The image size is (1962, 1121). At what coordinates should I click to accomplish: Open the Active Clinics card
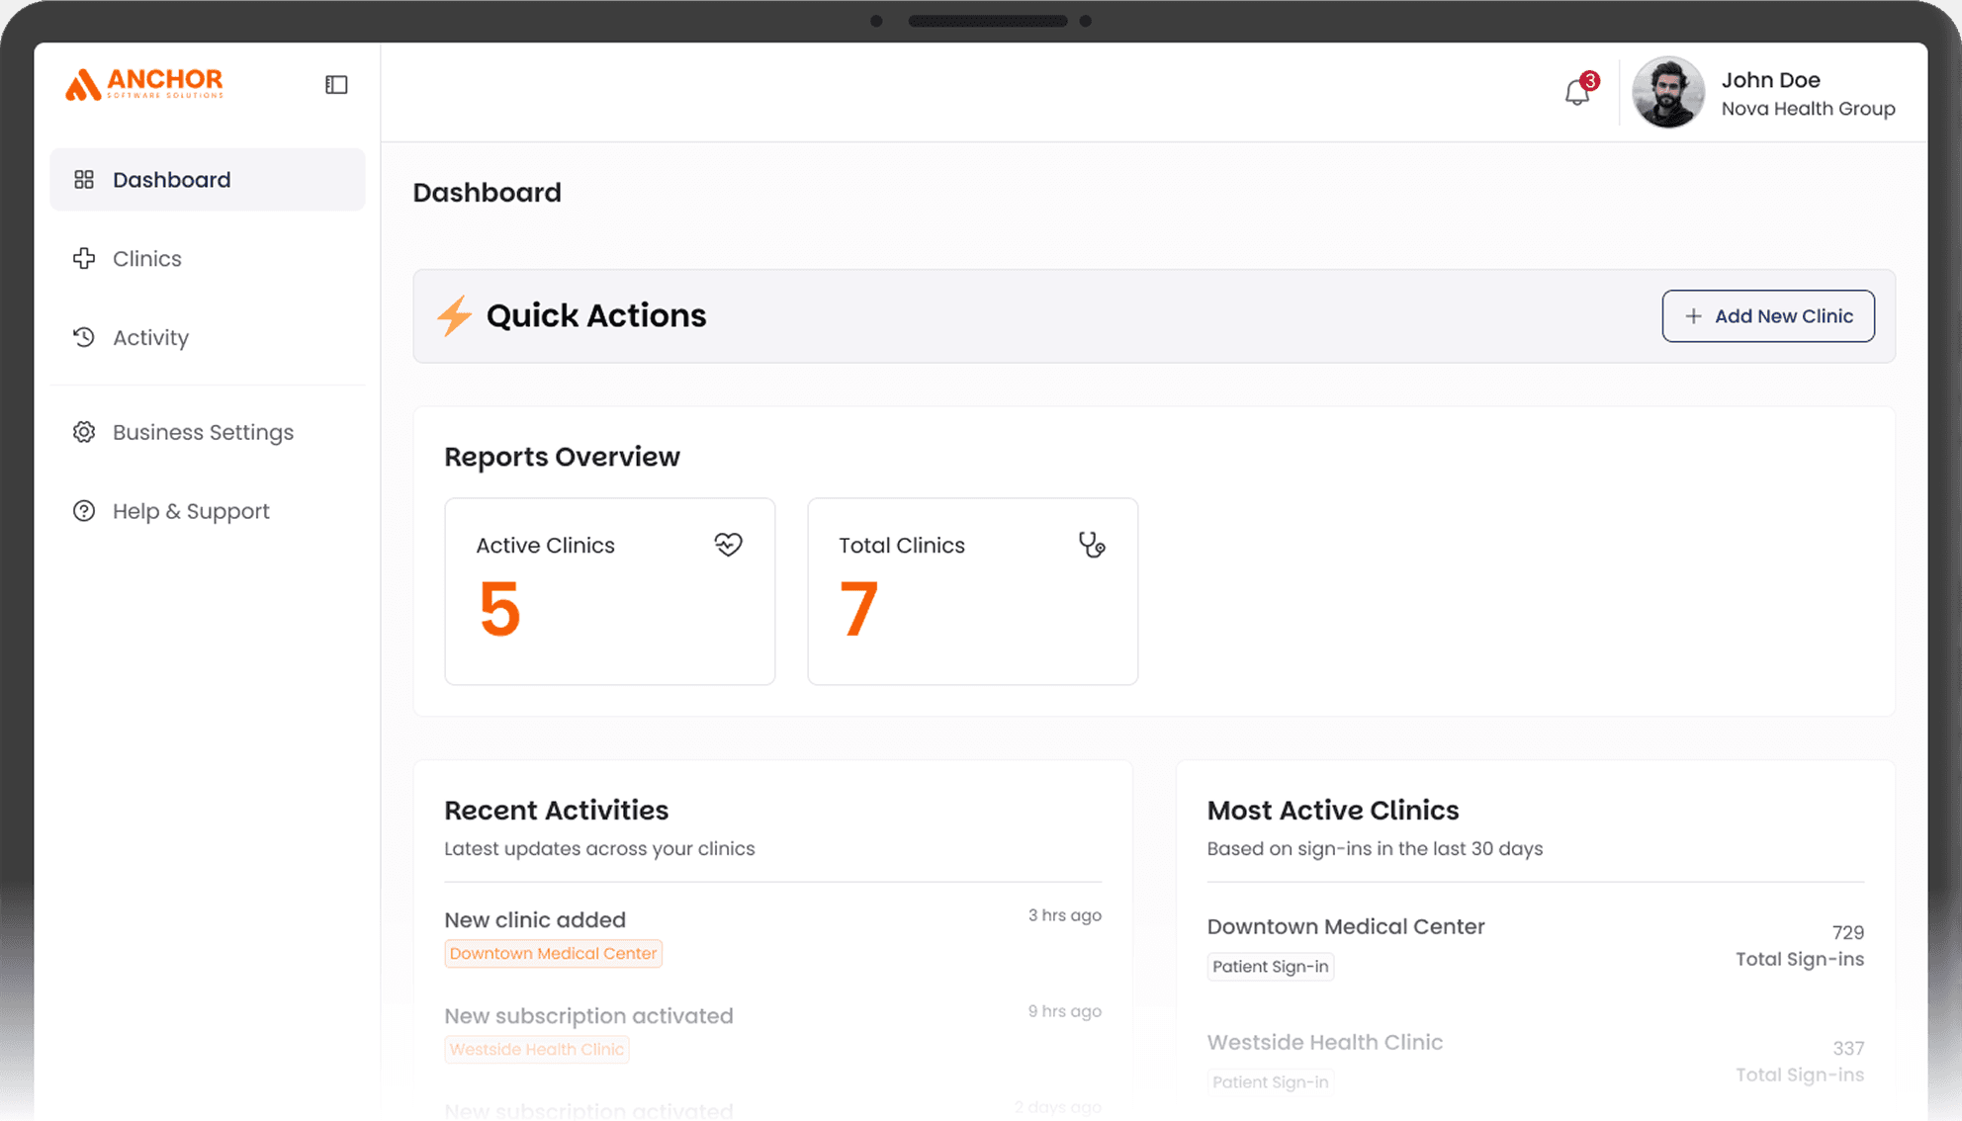[610, 591]
